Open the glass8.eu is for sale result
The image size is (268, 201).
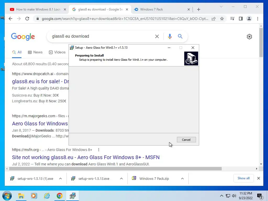(40, 81)
